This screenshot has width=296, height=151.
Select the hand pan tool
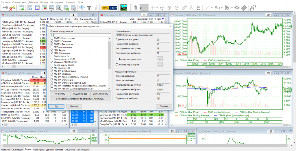198,8
